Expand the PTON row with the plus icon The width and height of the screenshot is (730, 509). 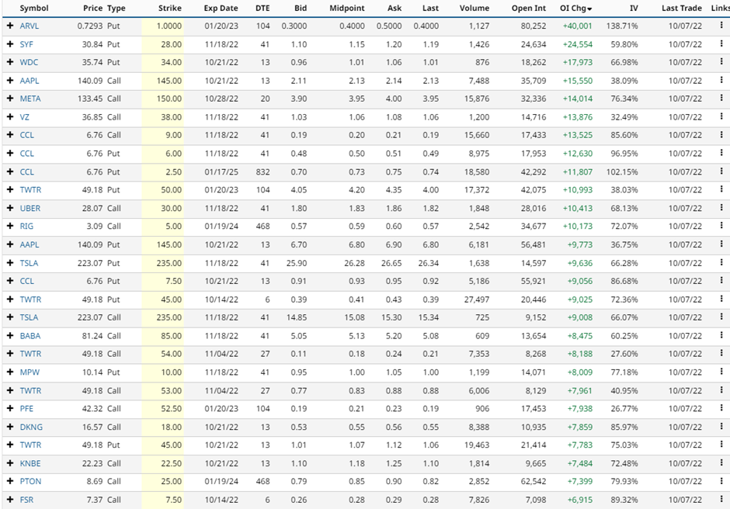pyautogui.click(x=10, y=481)
